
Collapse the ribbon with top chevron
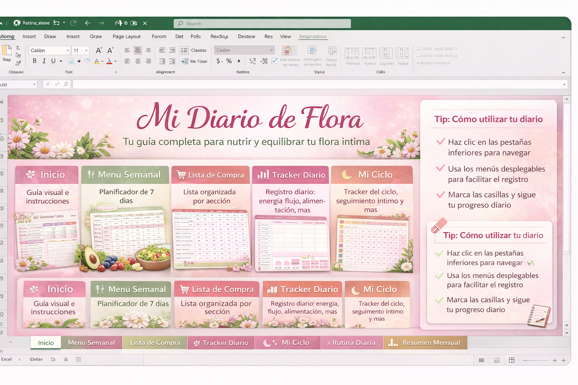[563, 37]
